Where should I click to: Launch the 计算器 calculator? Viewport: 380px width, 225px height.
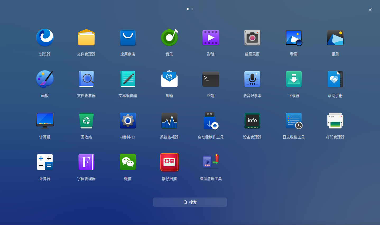click(45, 162)
